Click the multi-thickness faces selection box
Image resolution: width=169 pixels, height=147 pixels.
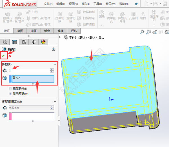click(33, 116)
